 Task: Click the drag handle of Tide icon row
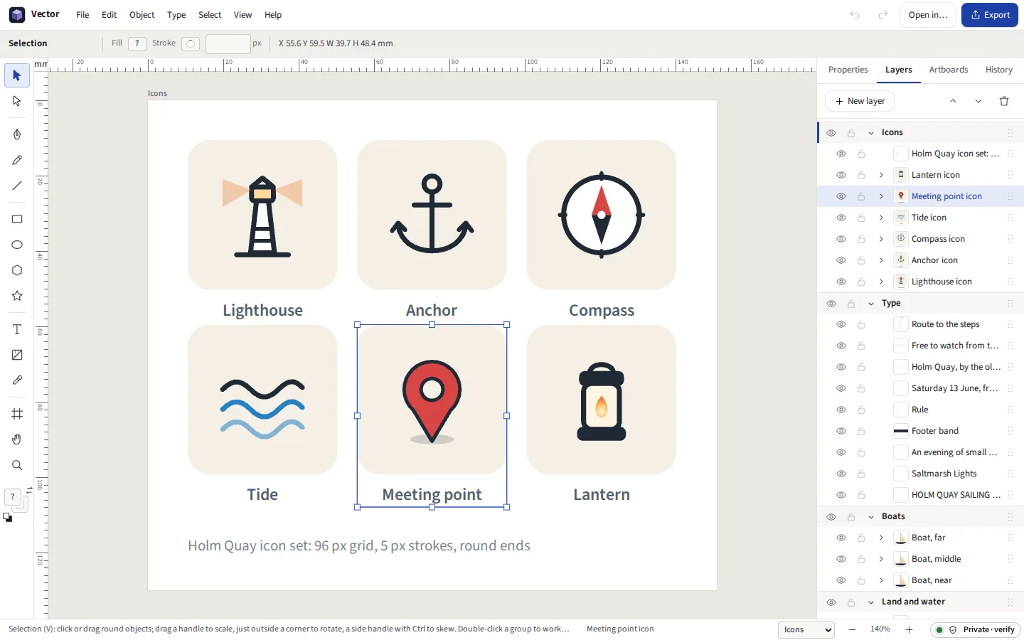click(1010, 218)
